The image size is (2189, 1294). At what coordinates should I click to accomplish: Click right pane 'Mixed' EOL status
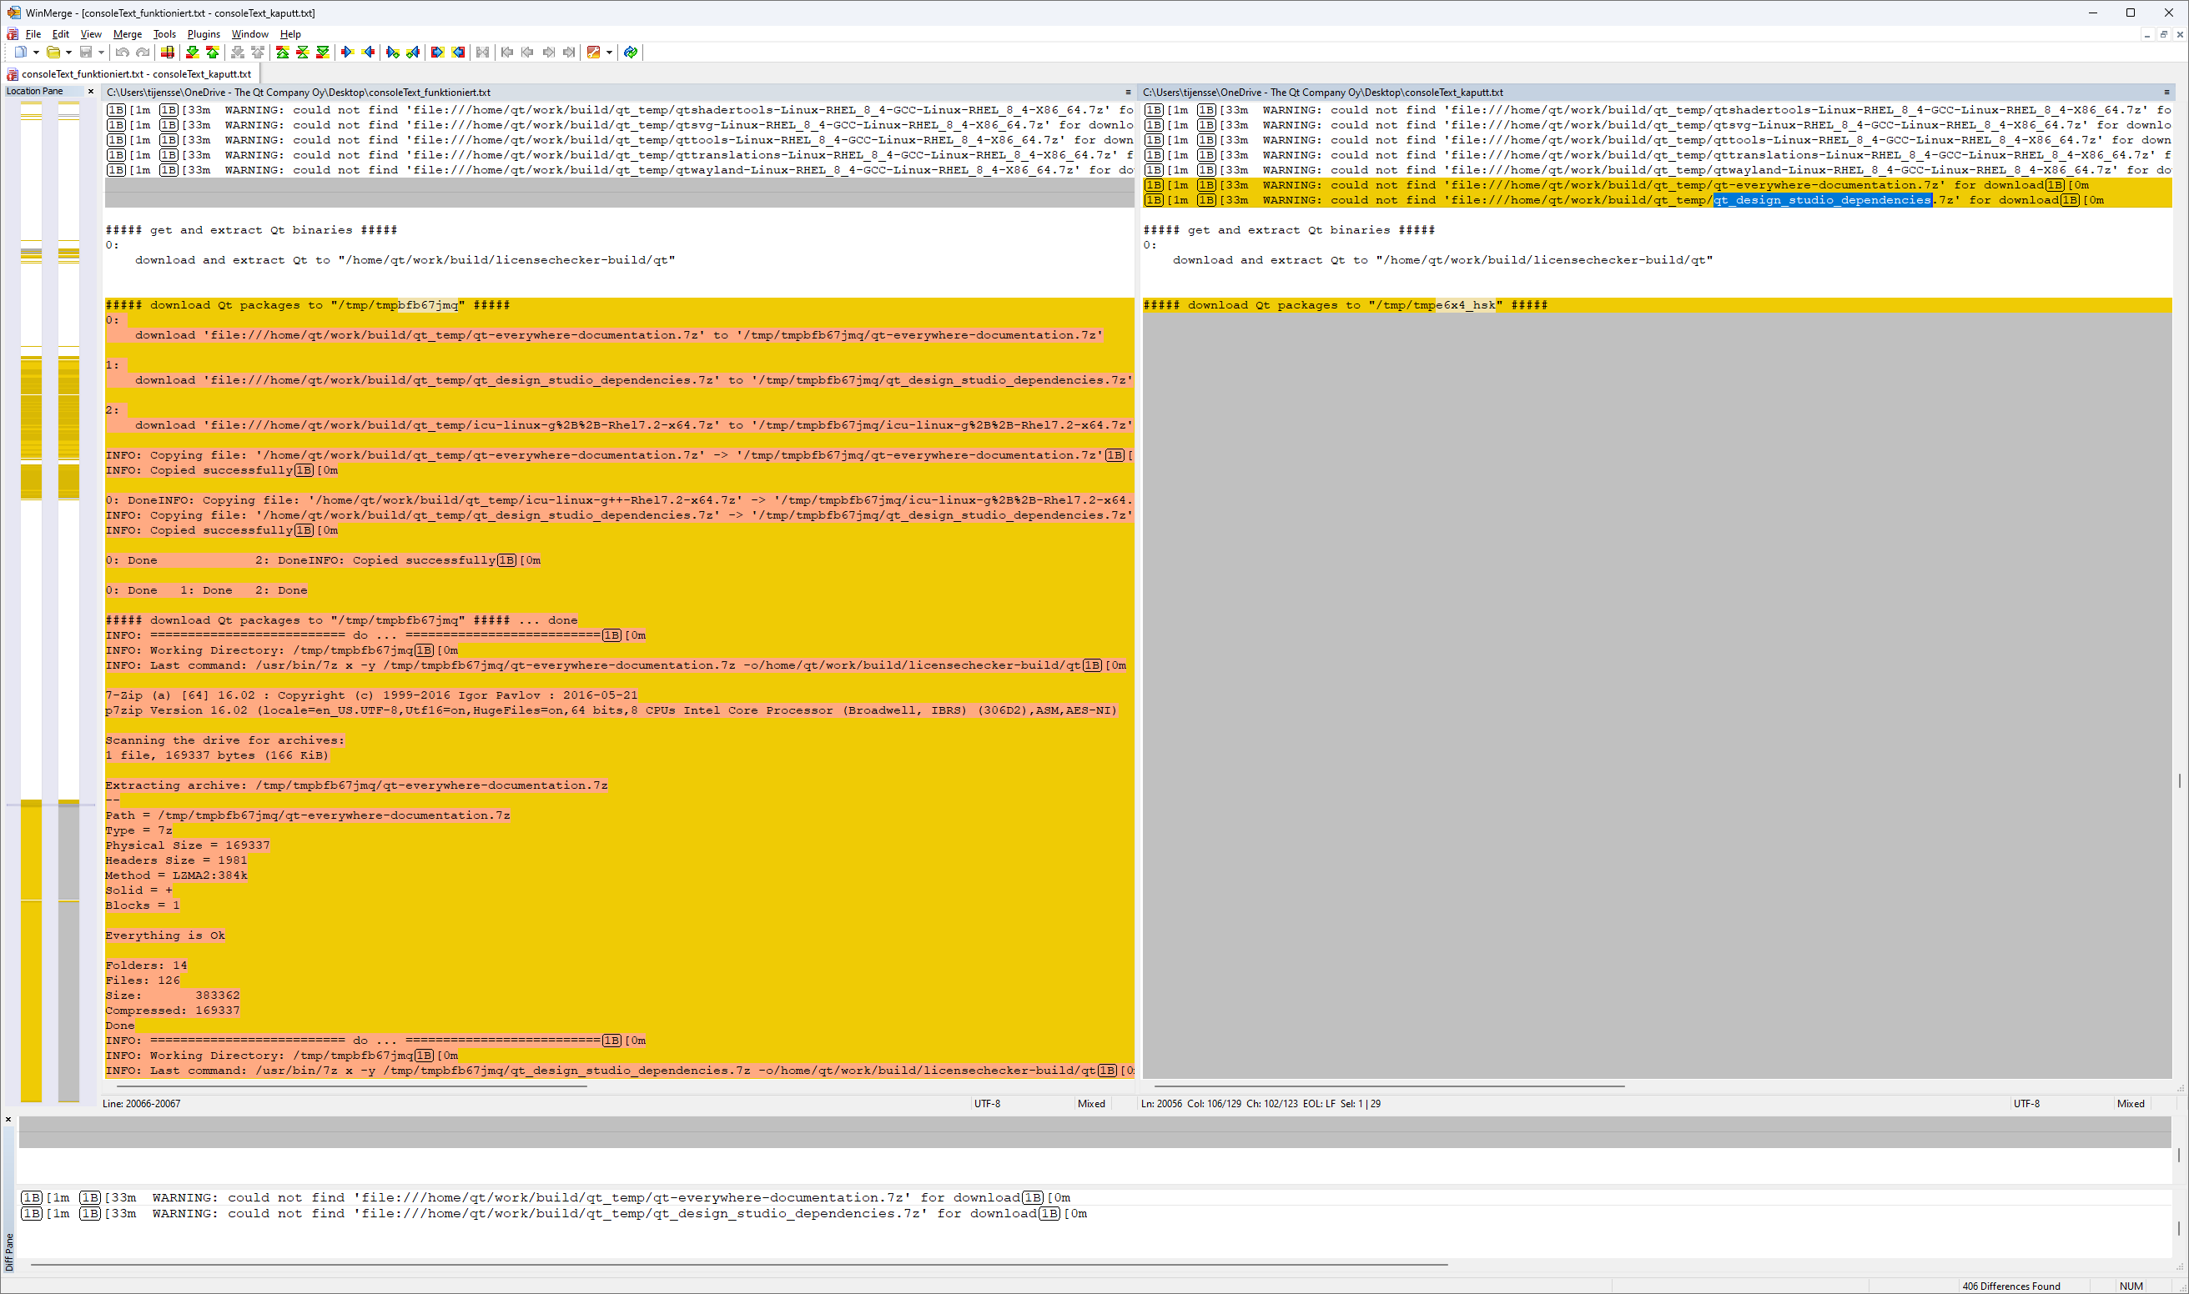(x=2131, y=1104)
